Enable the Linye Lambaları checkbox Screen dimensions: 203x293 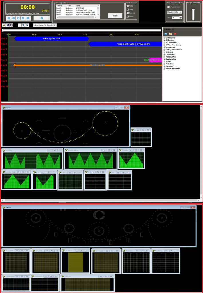168,7
